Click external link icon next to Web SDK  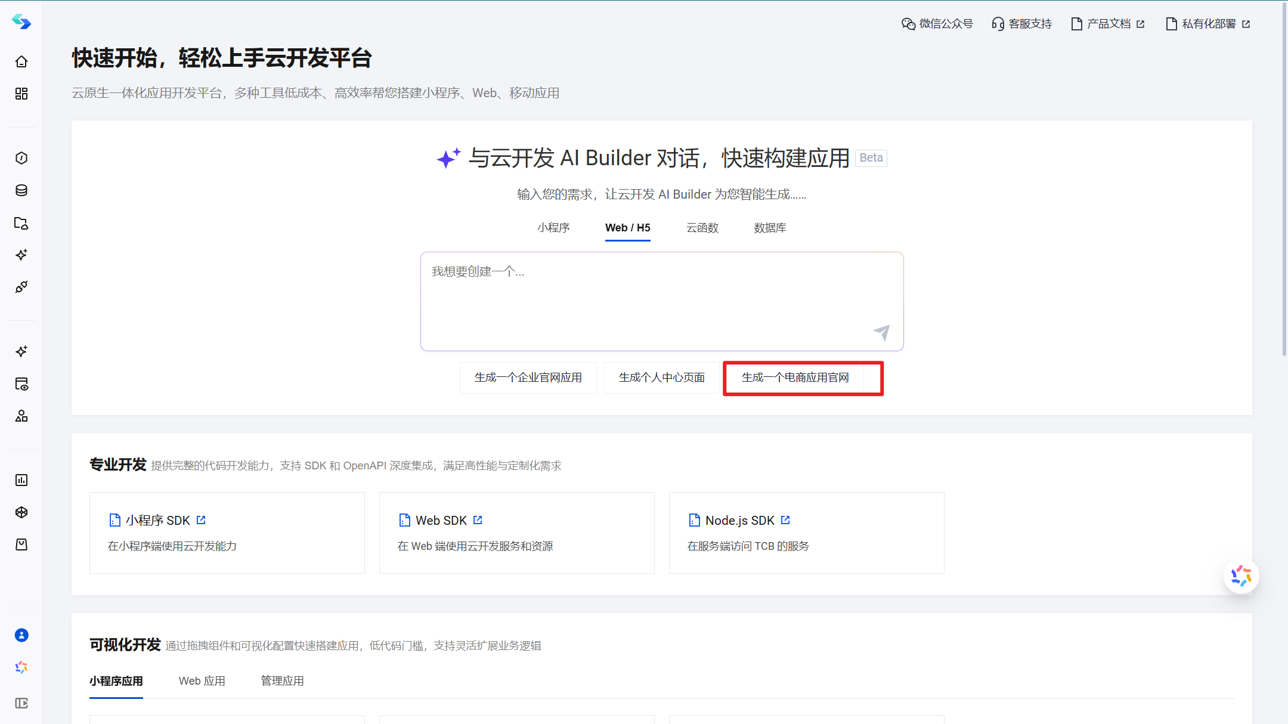pos(478,520)
